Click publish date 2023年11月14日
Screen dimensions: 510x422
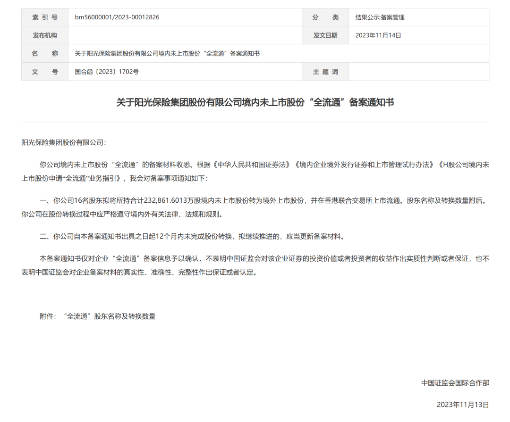[x=378, y=35]
